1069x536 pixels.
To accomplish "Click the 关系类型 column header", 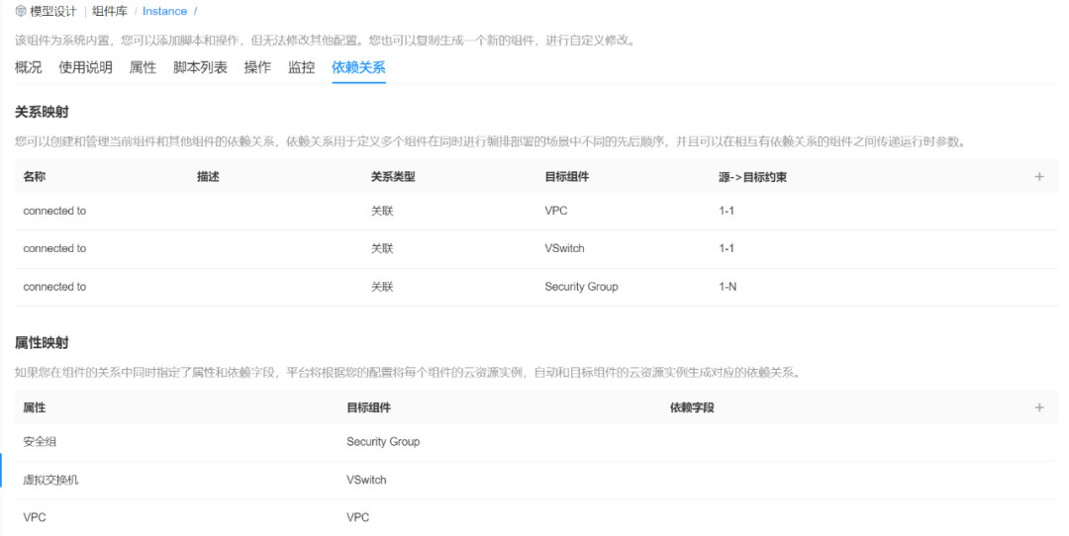I will 393,176.
